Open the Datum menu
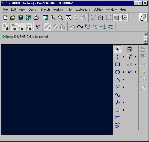This screenshot has width=149, height=142. (33, 10)
